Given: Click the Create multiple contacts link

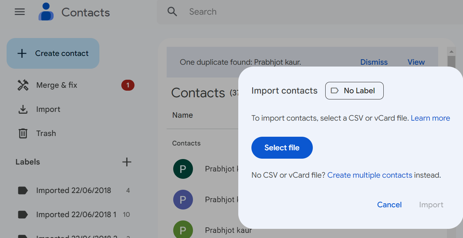Looking at the screenshot, I should pyautogui.click(x=369, y=175).
